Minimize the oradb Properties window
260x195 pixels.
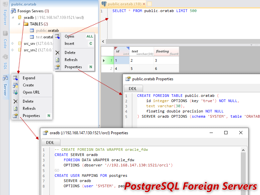point(211,133)
